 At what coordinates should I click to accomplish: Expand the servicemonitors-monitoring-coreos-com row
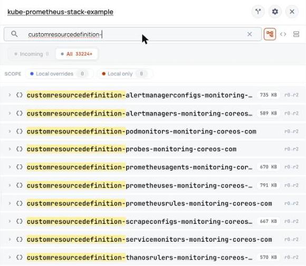tap(9, 239)
